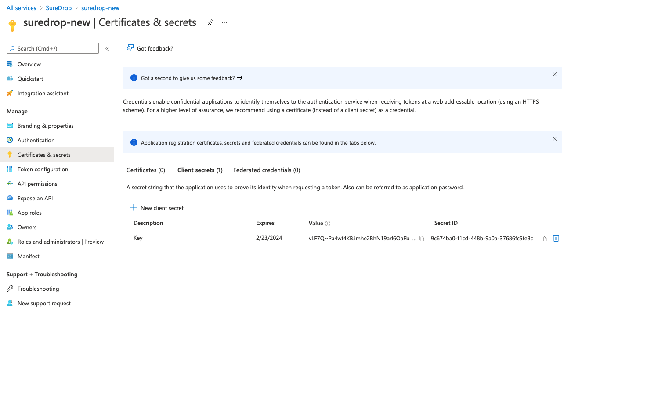Click the New support request icon
Image resolution: width=647 pixels, height=398 pixels.
(10, 303)
